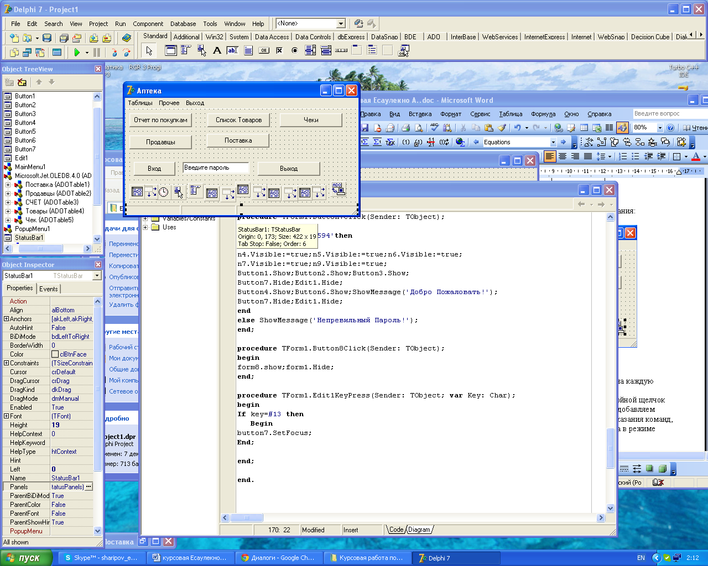Toggle justify alignment in Word formatting toolbar
708x566 pixels.
[x=588, y=156]
